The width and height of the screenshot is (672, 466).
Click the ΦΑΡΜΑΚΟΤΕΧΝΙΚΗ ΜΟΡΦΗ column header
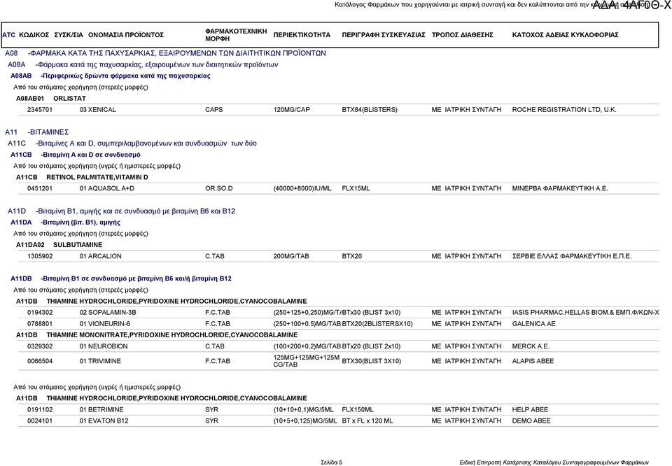click(236, 35)
